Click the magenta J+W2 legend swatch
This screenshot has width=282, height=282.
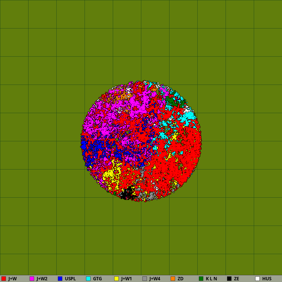click(32, 279)
